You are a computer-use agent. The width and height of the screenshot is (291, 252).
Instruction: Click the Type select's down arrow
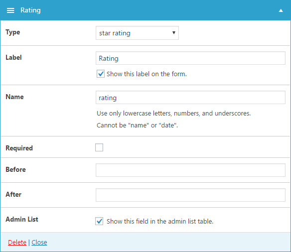tap(174, 33)
